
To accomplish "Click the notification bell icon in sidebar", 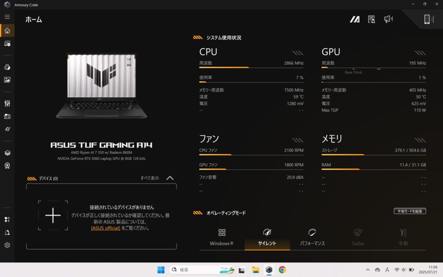I will coord(7,232).
